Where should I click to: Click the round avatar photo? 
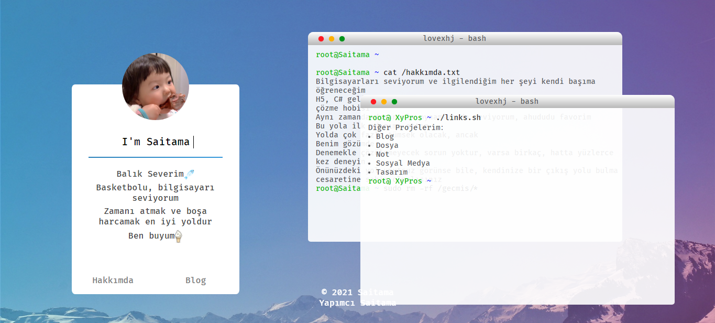pyautogui.click(x=156, y=87)
